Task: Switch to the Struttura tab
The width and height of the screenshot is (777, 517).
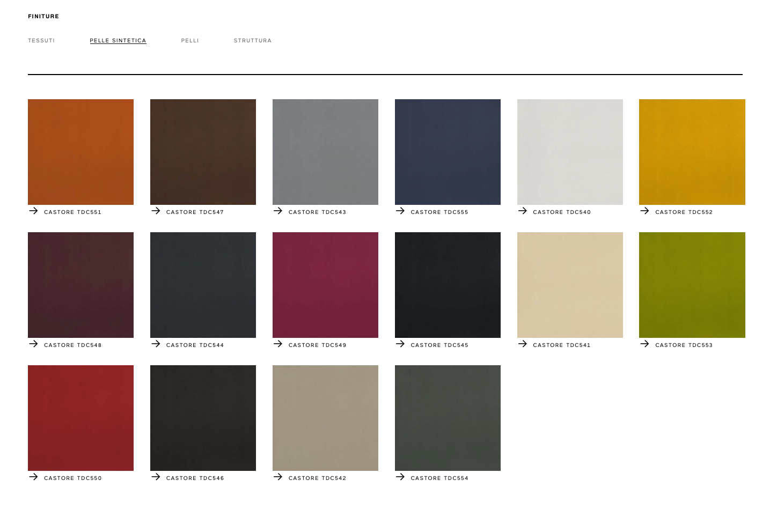Action: 253,41
